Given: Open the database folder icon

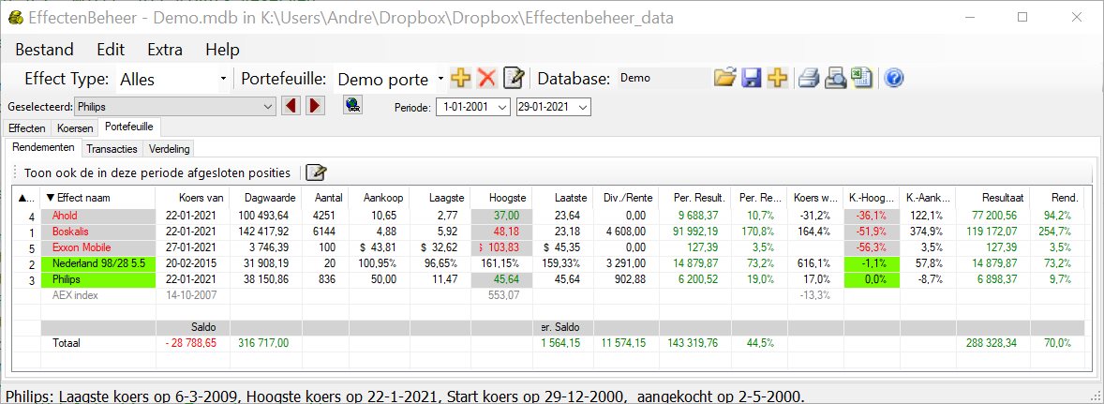Looking at the screenshot, I should pos(724,79).
